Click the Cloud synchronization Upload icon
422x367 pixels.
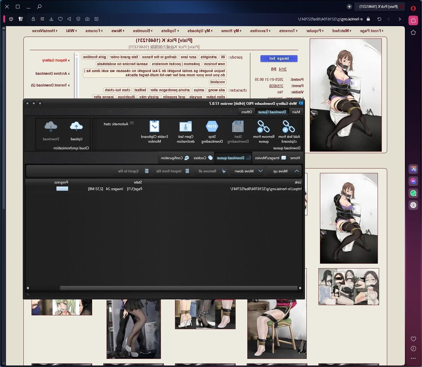76,126
